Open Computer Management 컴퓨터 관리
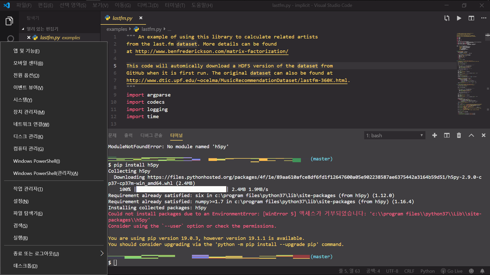490x275 pixels. click(x=54, y=149)
